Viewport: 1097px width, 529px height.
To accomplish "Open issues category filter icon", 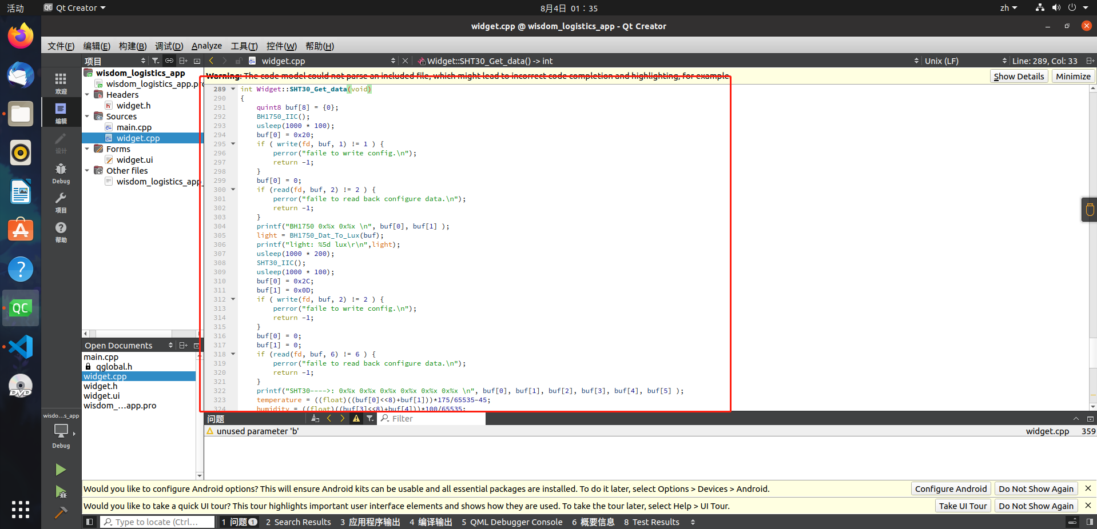I will tap(370, 418).
